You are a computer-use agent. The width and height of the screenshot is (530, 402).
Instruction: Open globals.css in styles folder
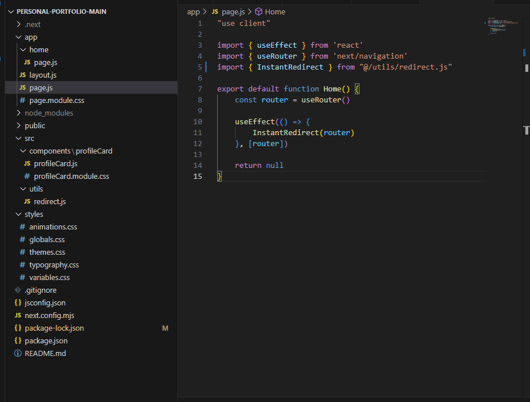[47, 239]
